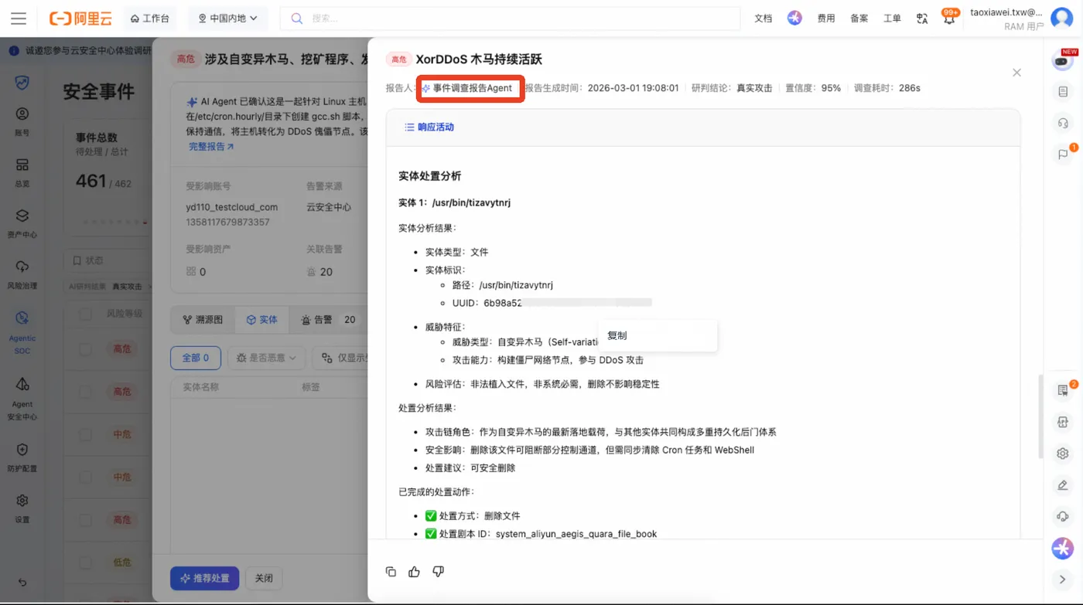Open the robot assistant marked NEW
This screenshot has width=1083, height=605.
[x=1064, y=61]
